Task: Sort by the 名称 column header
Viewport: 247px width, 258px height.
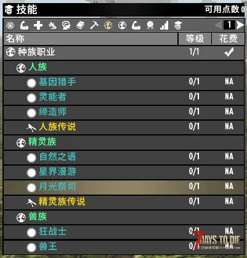Action: coord(91,39)
